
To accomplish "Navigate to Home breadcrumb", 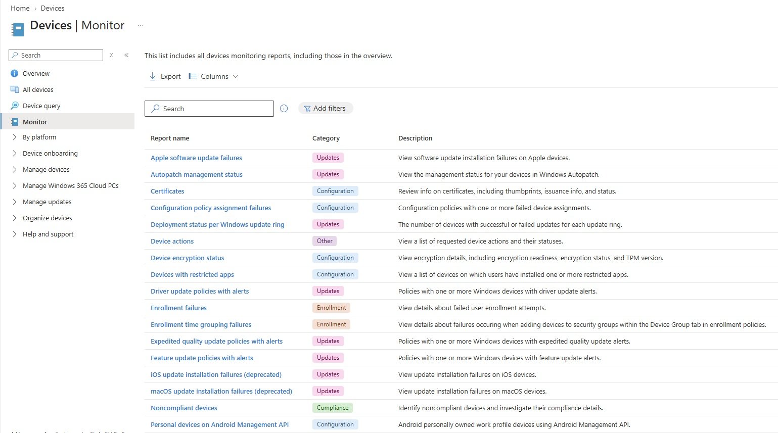I will (x=20, y=8).
